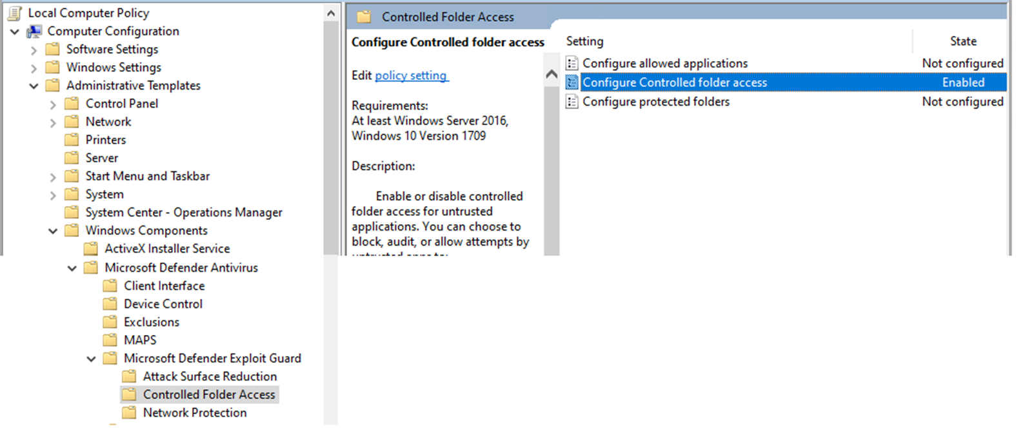Collapse the Microsoft Defender Antivirus node

tap(72, 268)
